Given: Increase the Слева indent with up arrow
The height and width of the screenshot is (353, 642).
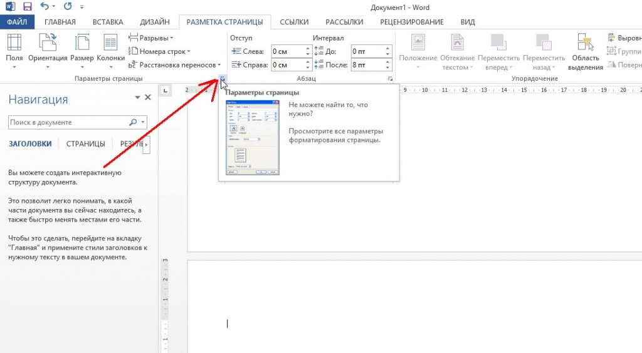Looking at the screenshot, I should (x=308, y=49).
